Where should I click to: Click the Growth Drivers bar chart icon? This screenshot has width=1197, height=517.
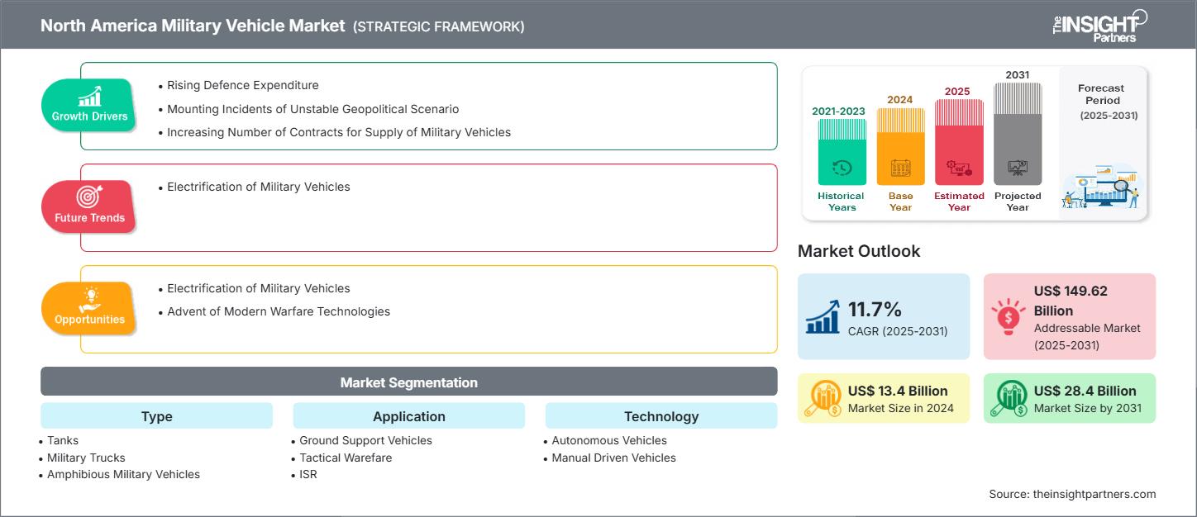[89, 96]
